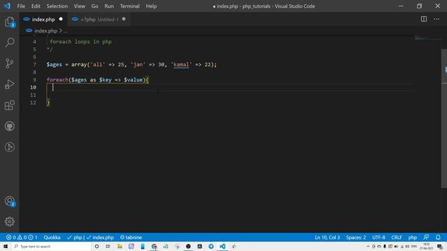This screenshot has width=447, height=251.
Task: Close index.php tab via unsaved dot
Action: coord(61,19)
